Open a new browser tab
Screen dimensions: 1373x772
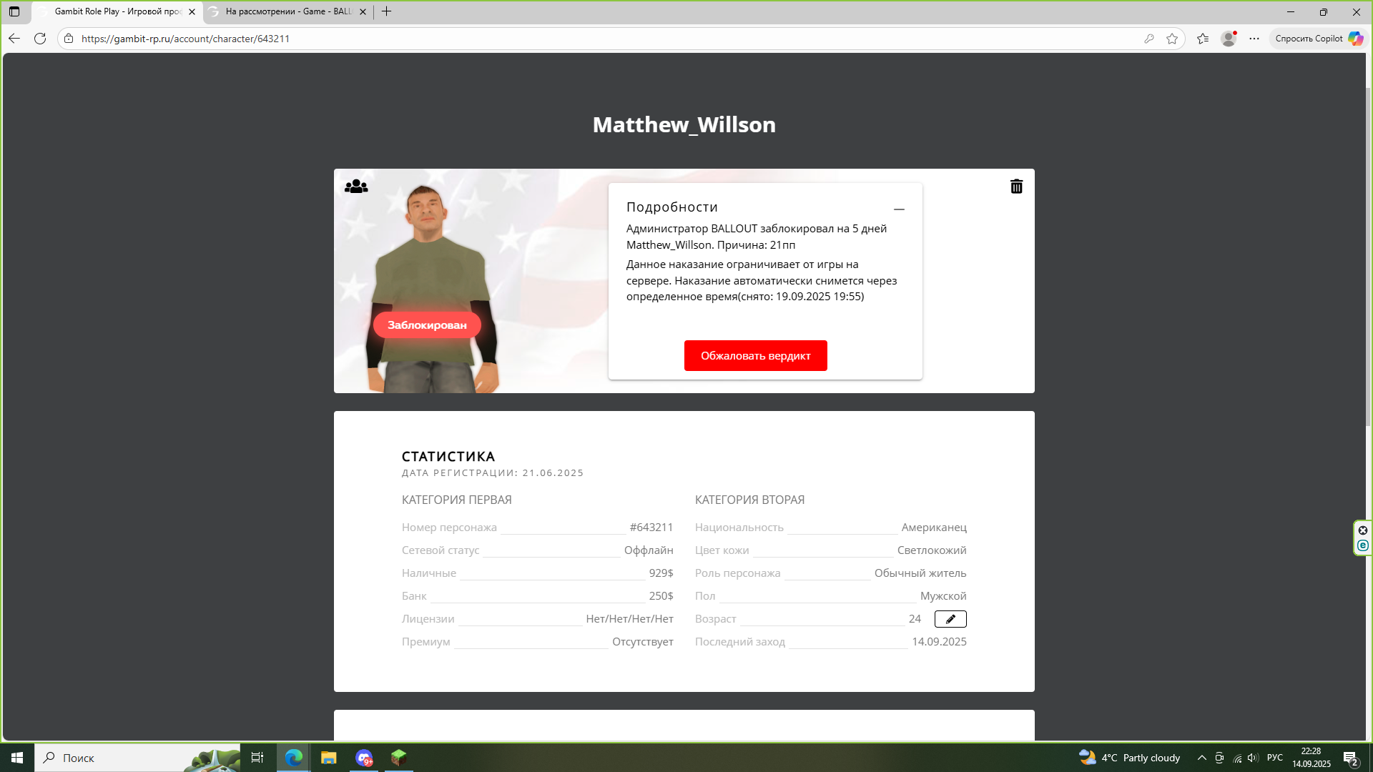click(387, 11)
